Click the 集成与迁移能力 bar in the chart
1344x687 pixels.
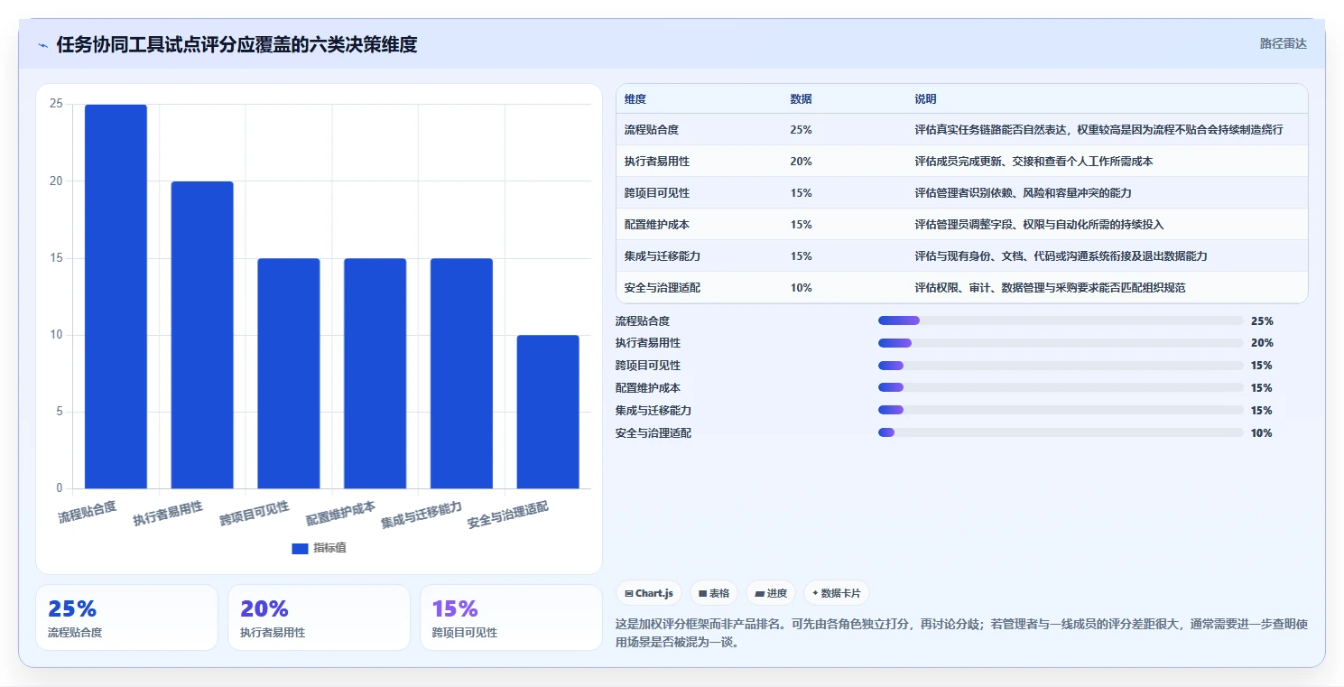click(x=461, y=374)
